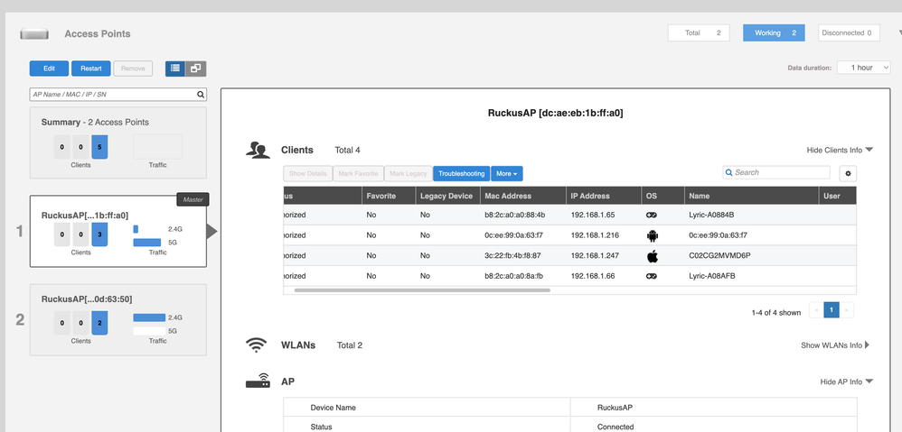Open clients table settings gear
902x432 pixels.
847,173
